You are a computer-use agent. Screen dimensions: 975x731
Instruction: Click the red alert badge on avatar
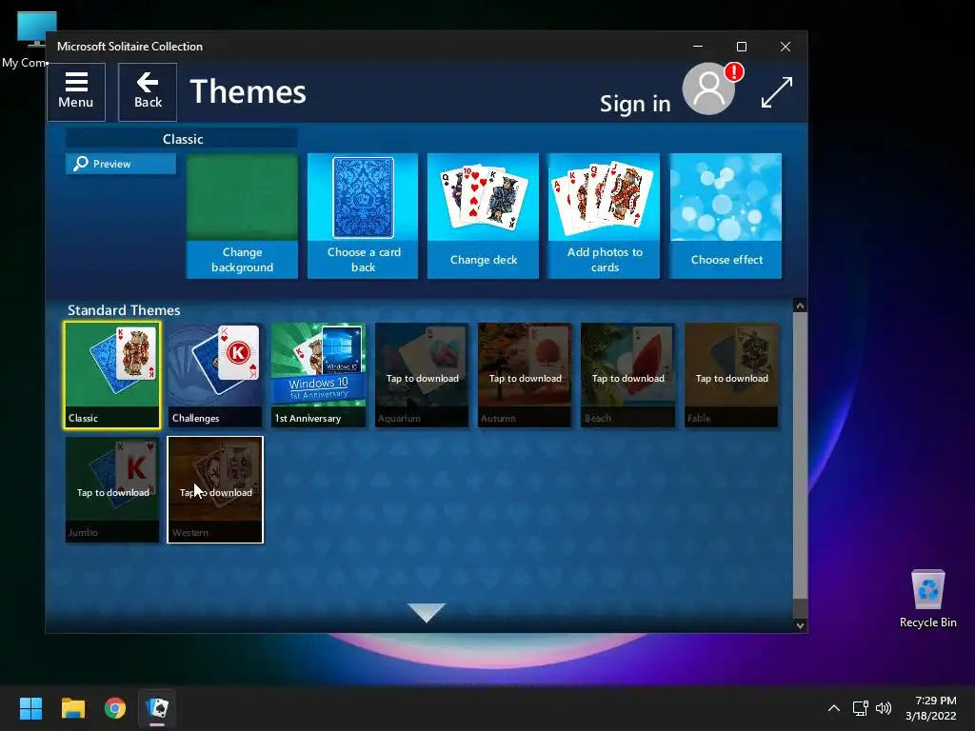[x=734, y=72]
